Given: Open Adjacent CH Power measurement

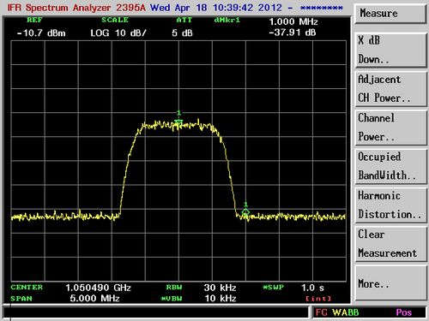Looking at the screenshot, I should click(390, 89).
